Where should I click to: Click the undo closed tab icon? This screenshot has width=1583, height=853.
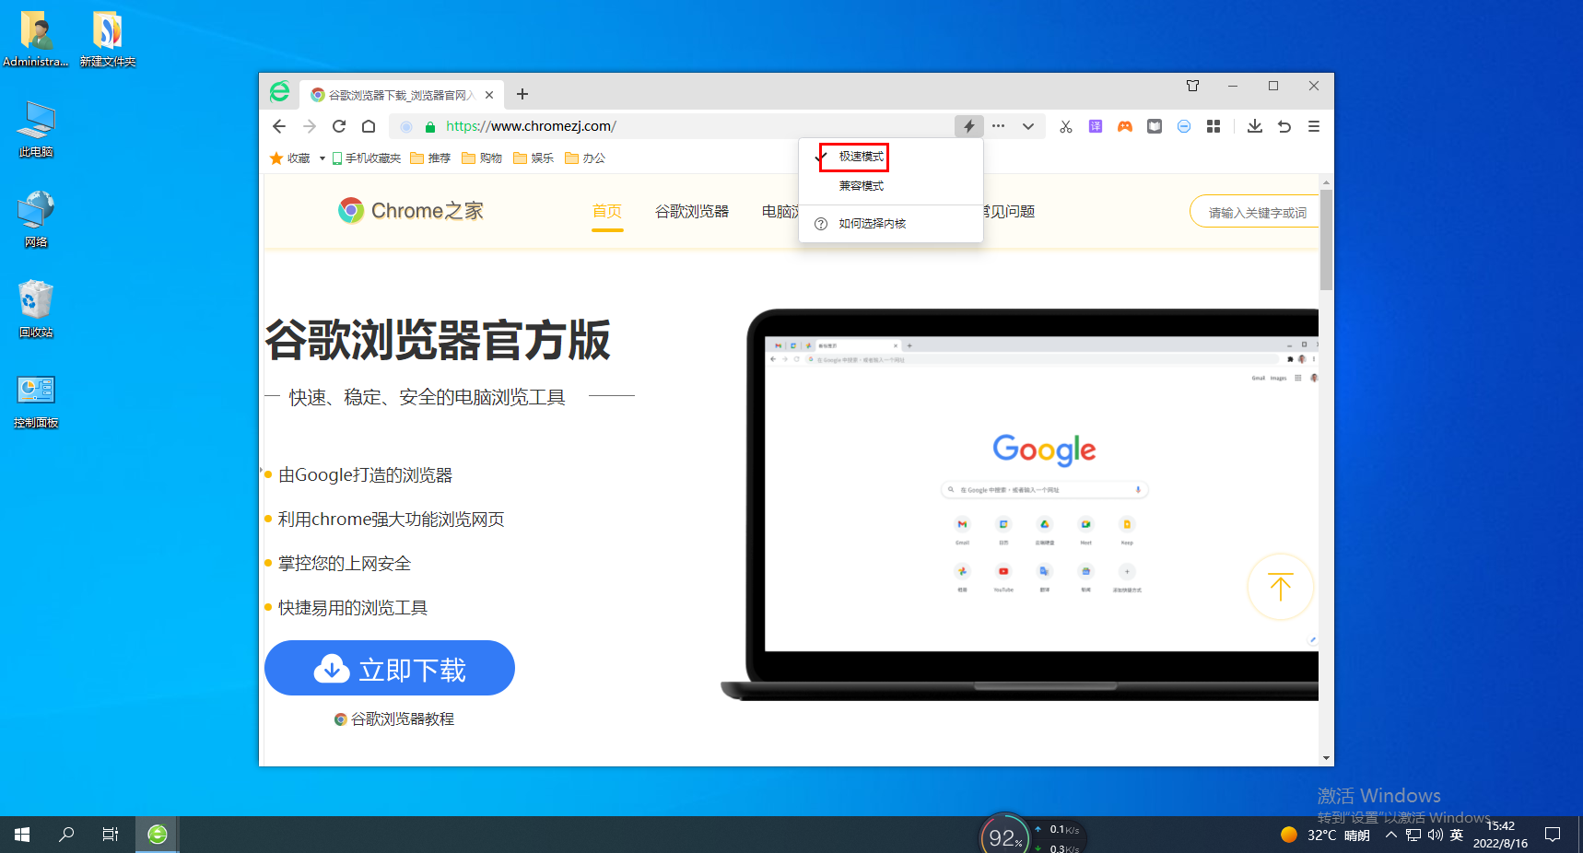tap(1284, 126)
